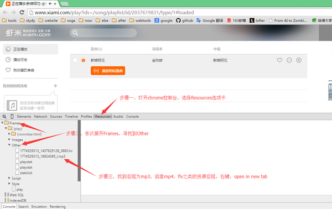Image resolution: width=332 pixels, height=209 pixels.
Task: Open the website bookmark folder
Action: click(48, 20)
